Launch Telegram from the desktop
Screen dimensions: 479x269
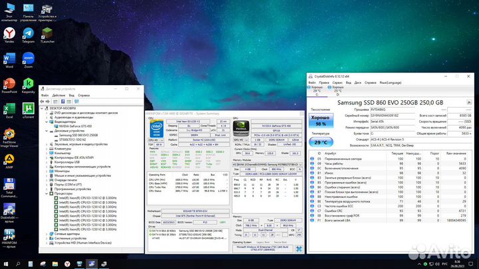(28, 35)
